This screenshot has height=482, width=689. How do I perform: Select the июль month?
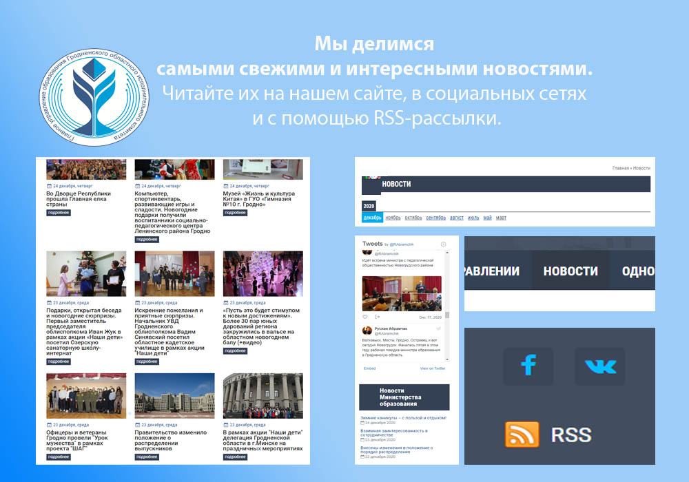(473, 218)
